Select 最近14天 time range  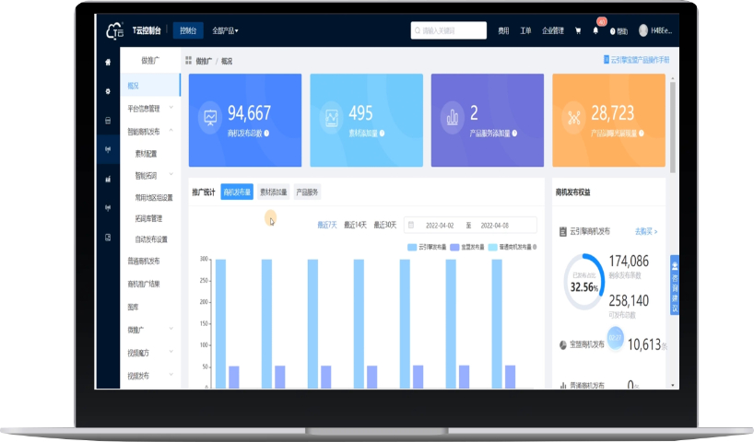coord(355,225)
